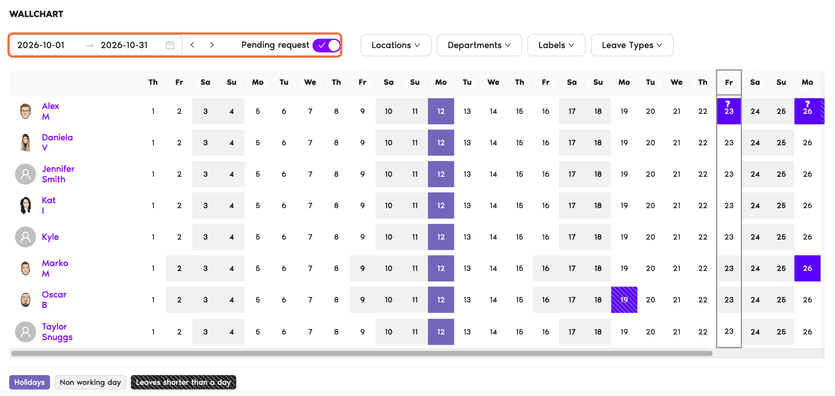Image resolution: width=835 pixels, height=396 pixels.
Task: Click the highlighted Fr column header
Action: [729, 82]
